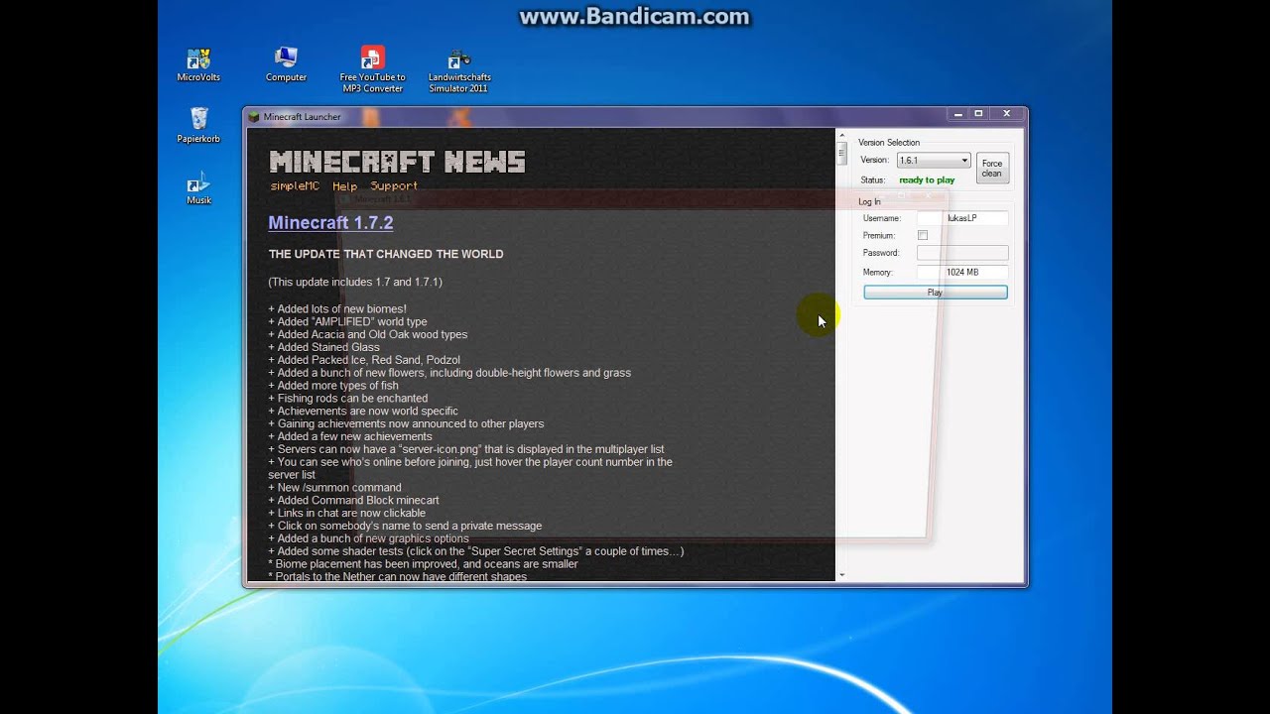Open the MicroVolts desktop icon

pyautogui.click(x=198, y=64)
